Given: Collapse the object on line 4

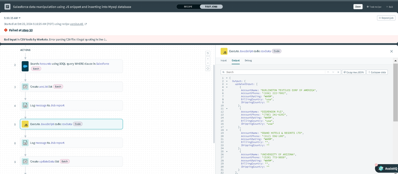Looking at the screenshot, I should tap(227, 87).
